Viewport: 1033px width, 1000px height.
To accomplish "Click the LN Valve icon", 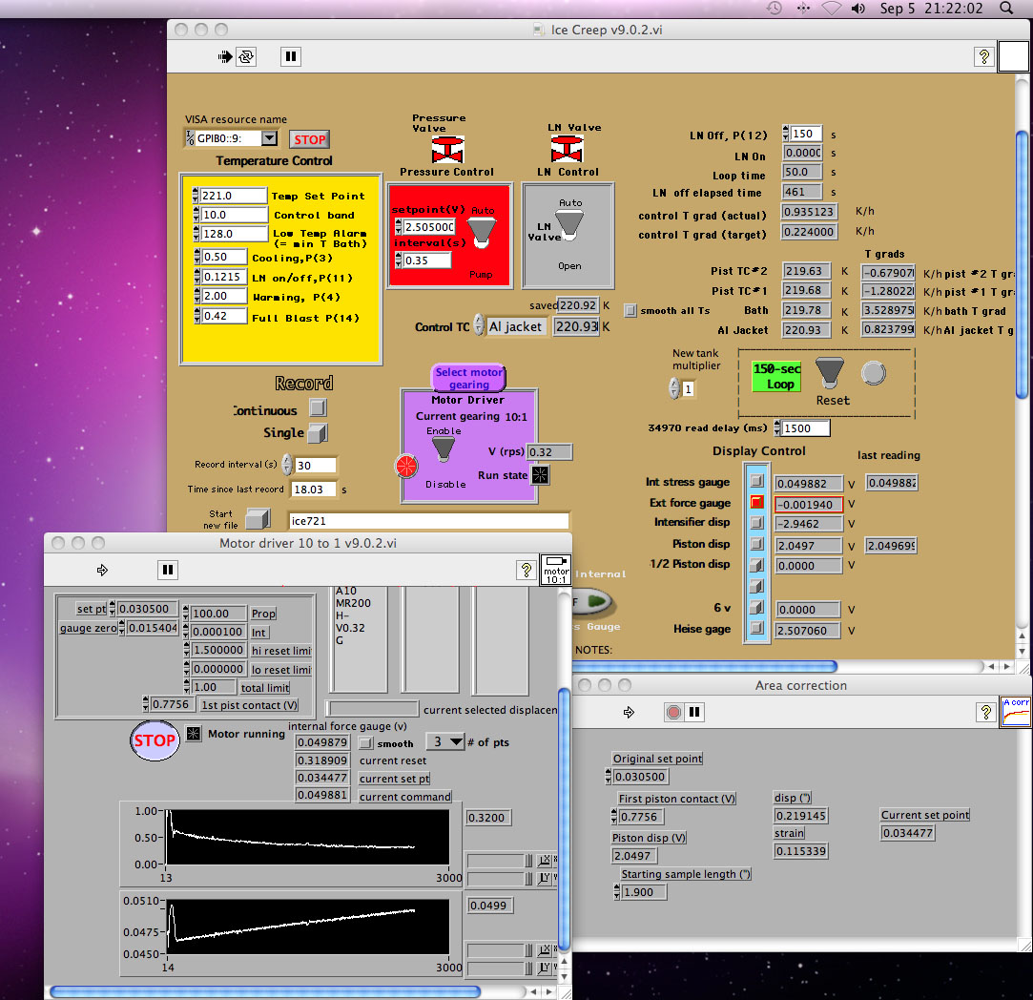I will (x=568, y=149).
